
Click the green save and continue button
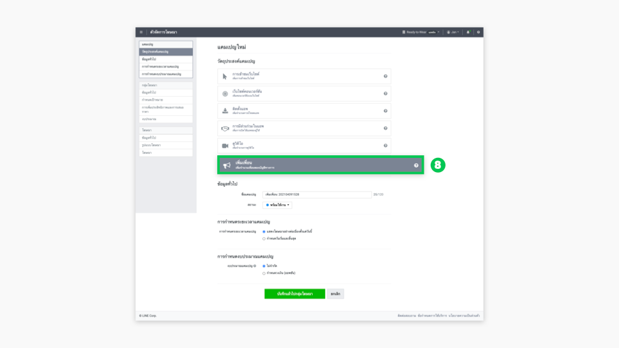click(294, 294)
